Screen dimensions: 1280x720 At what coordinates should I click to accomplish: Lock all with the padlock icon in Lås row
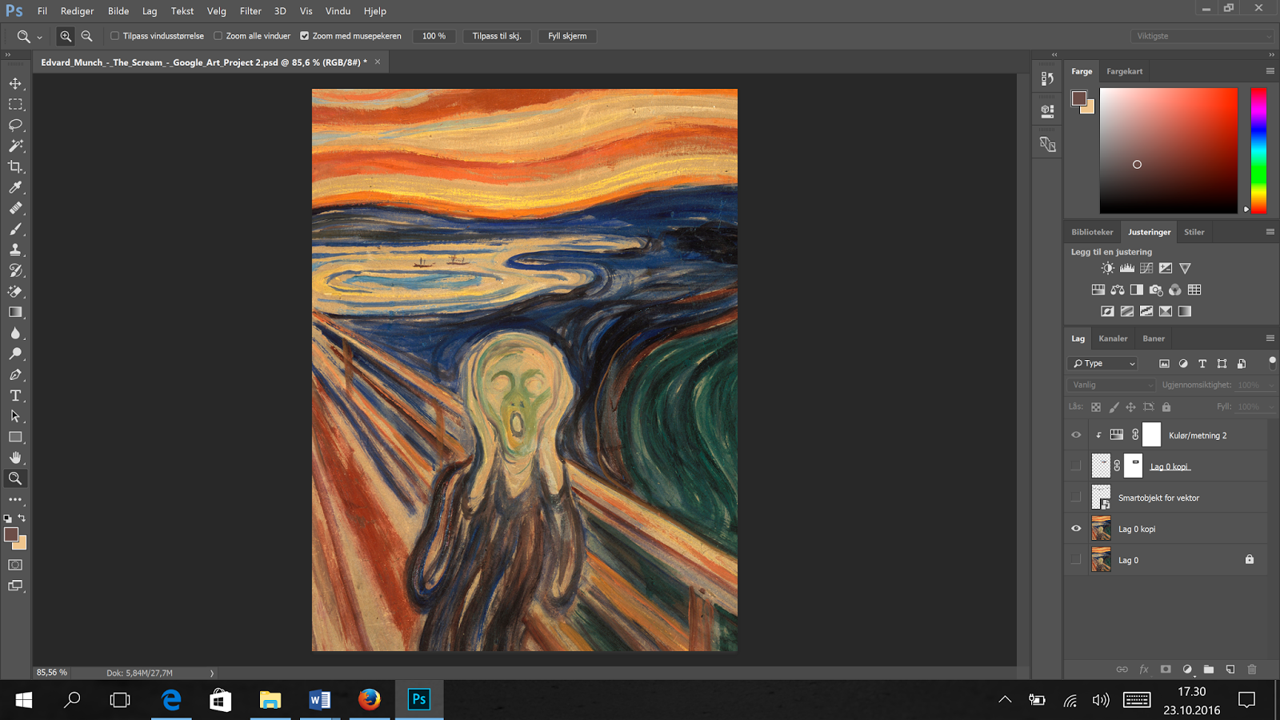(x=1166, y=407)
